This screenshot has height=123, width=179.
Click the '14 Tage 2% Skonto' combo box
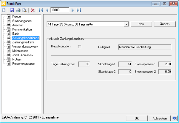(87, 24)
